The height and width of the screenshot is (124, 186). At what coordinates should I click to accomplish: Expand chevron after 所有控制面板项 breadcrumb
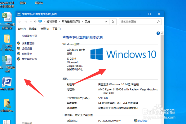[x=82, y=22]
